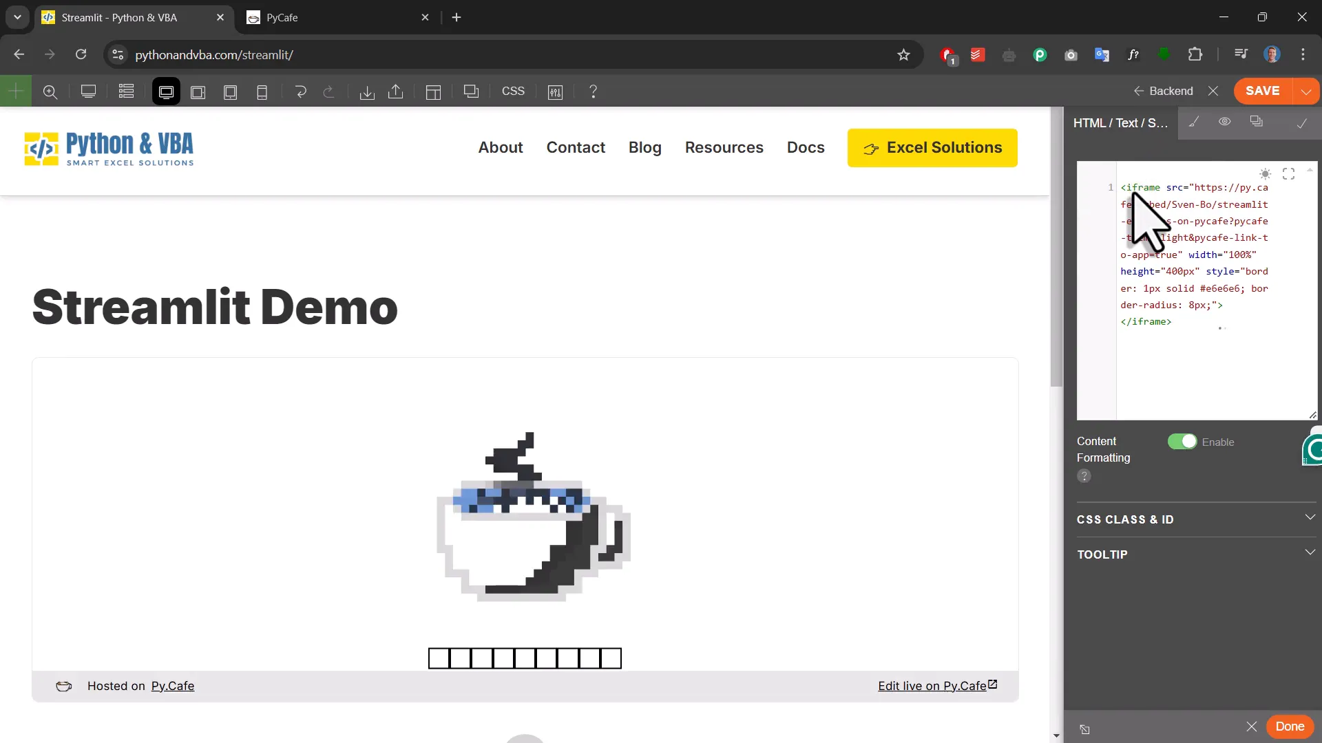Undo the last change
Image resolution: width=1322 pixels, height=743 pixels.
coord(301,91)
